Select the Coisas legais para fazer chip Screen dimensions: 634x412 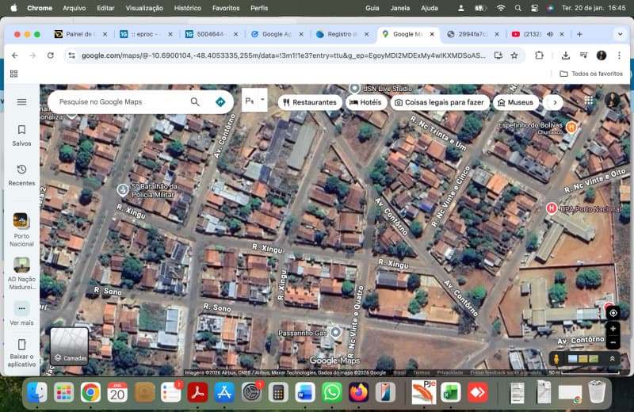tap(440, 102)
